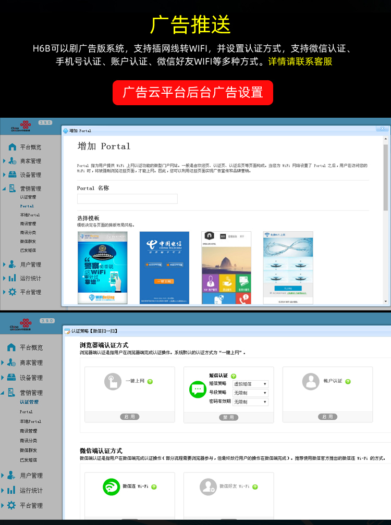Image resolution: width=391 pixels, height=525 pixels.
Task: Click the 运行统计 bar-chart icon in upper screenshot
Action: pyautogui.click(x=13, y=278)
